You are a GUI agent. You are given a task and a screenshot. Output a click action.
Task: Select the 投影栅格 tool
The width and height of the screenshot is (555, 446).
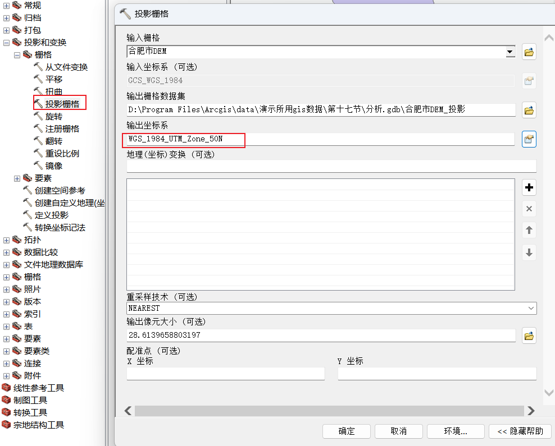point(62,104)
